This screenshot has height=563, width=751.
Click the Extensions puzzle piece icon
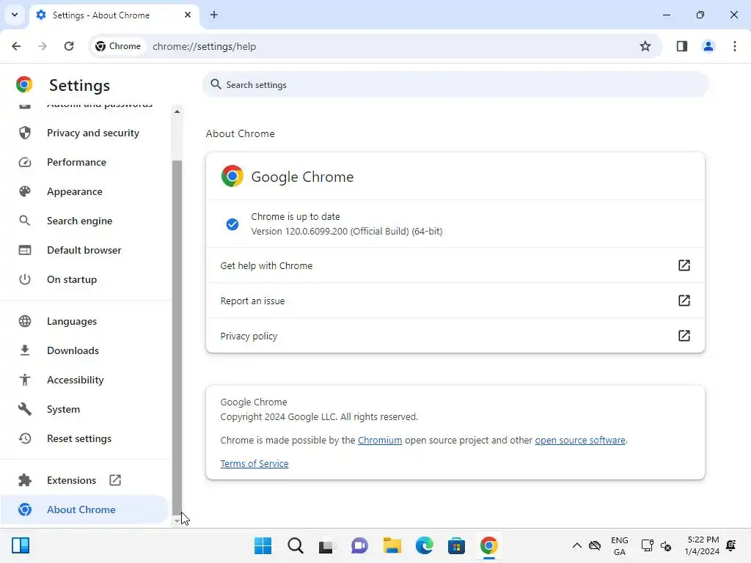click(x=25, y=480)
